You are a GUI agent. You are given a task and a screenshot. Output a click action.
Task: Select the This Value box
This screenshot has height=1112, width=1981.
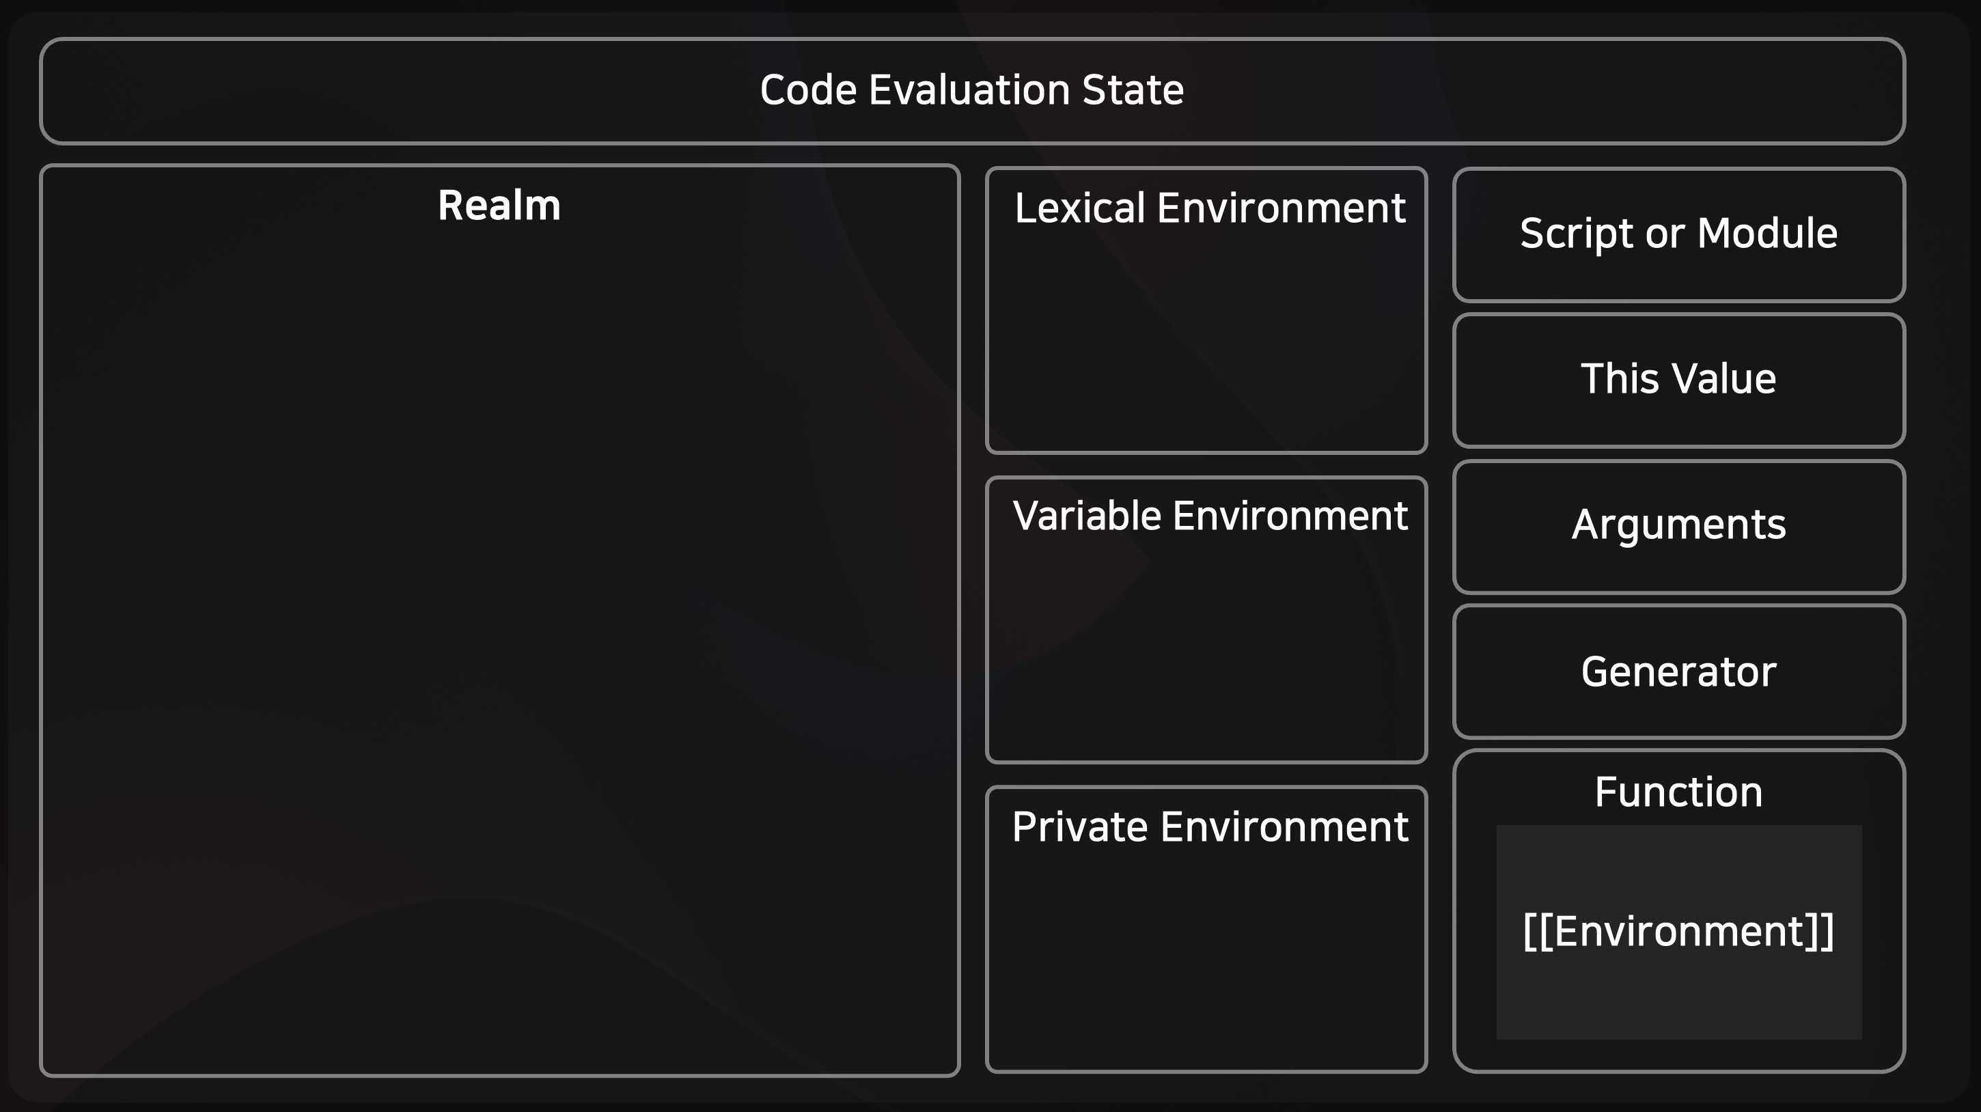click(x=1679, y=380)
